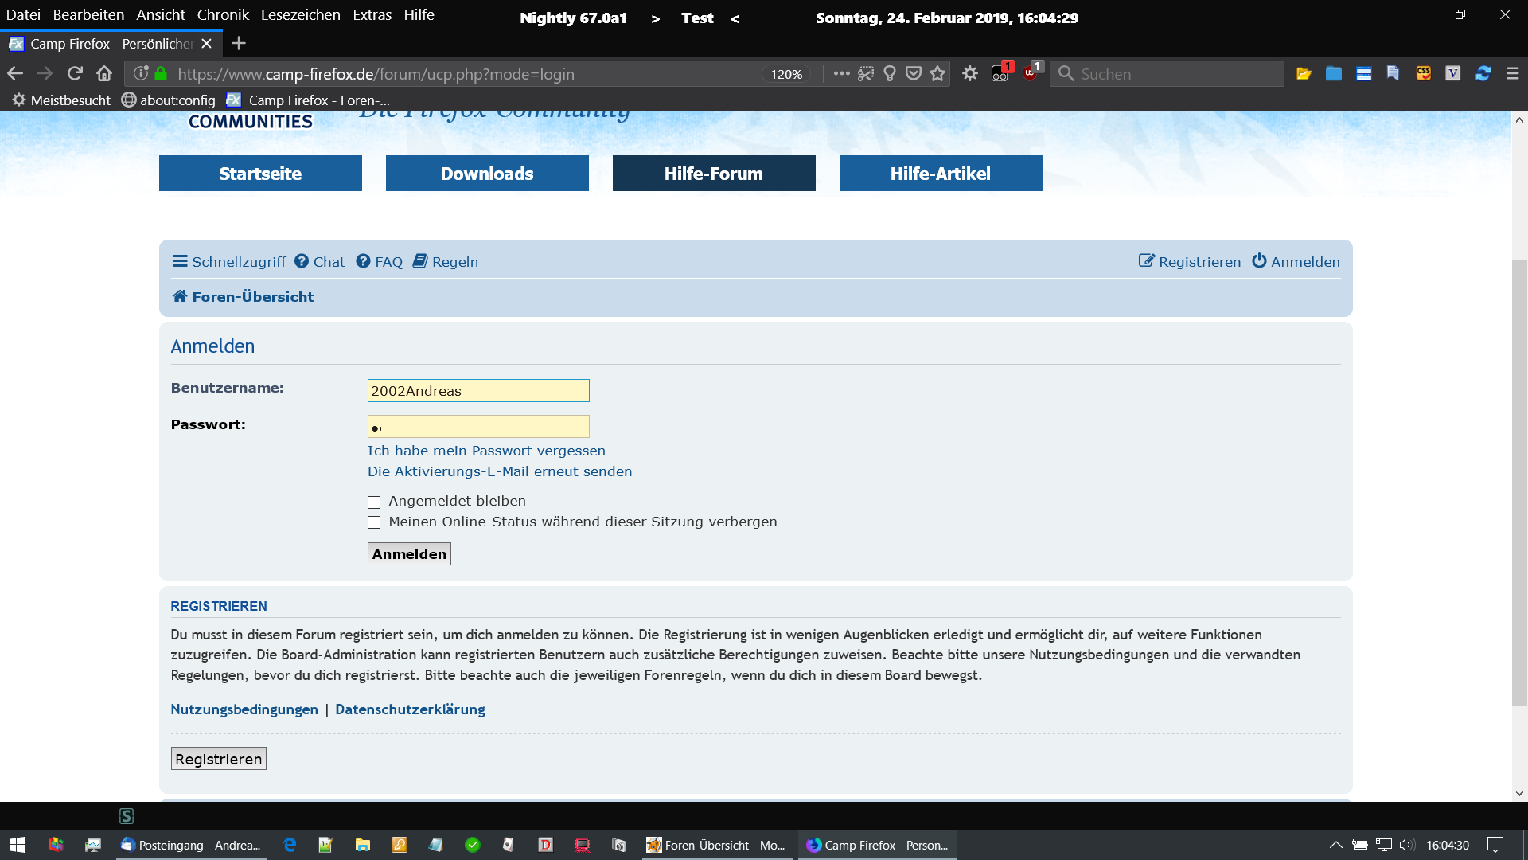Click the Anmelden submit button

point(409,554)
